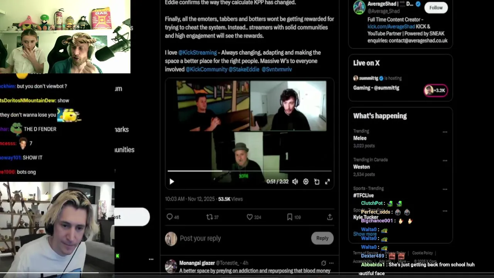This screenshot has height=278, width=494.
Task: Open Monangai glazer's avatar
Action: point(171,266)
